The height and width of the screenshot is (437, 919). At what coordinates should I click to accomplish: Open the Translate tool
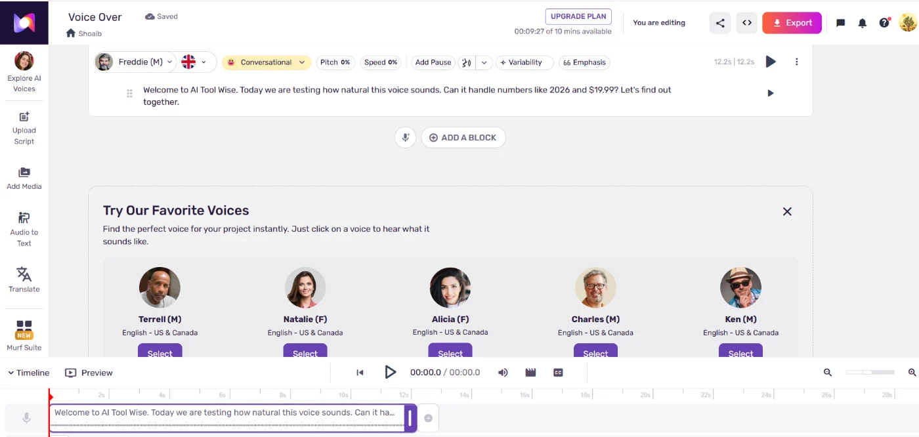(24, 280)
